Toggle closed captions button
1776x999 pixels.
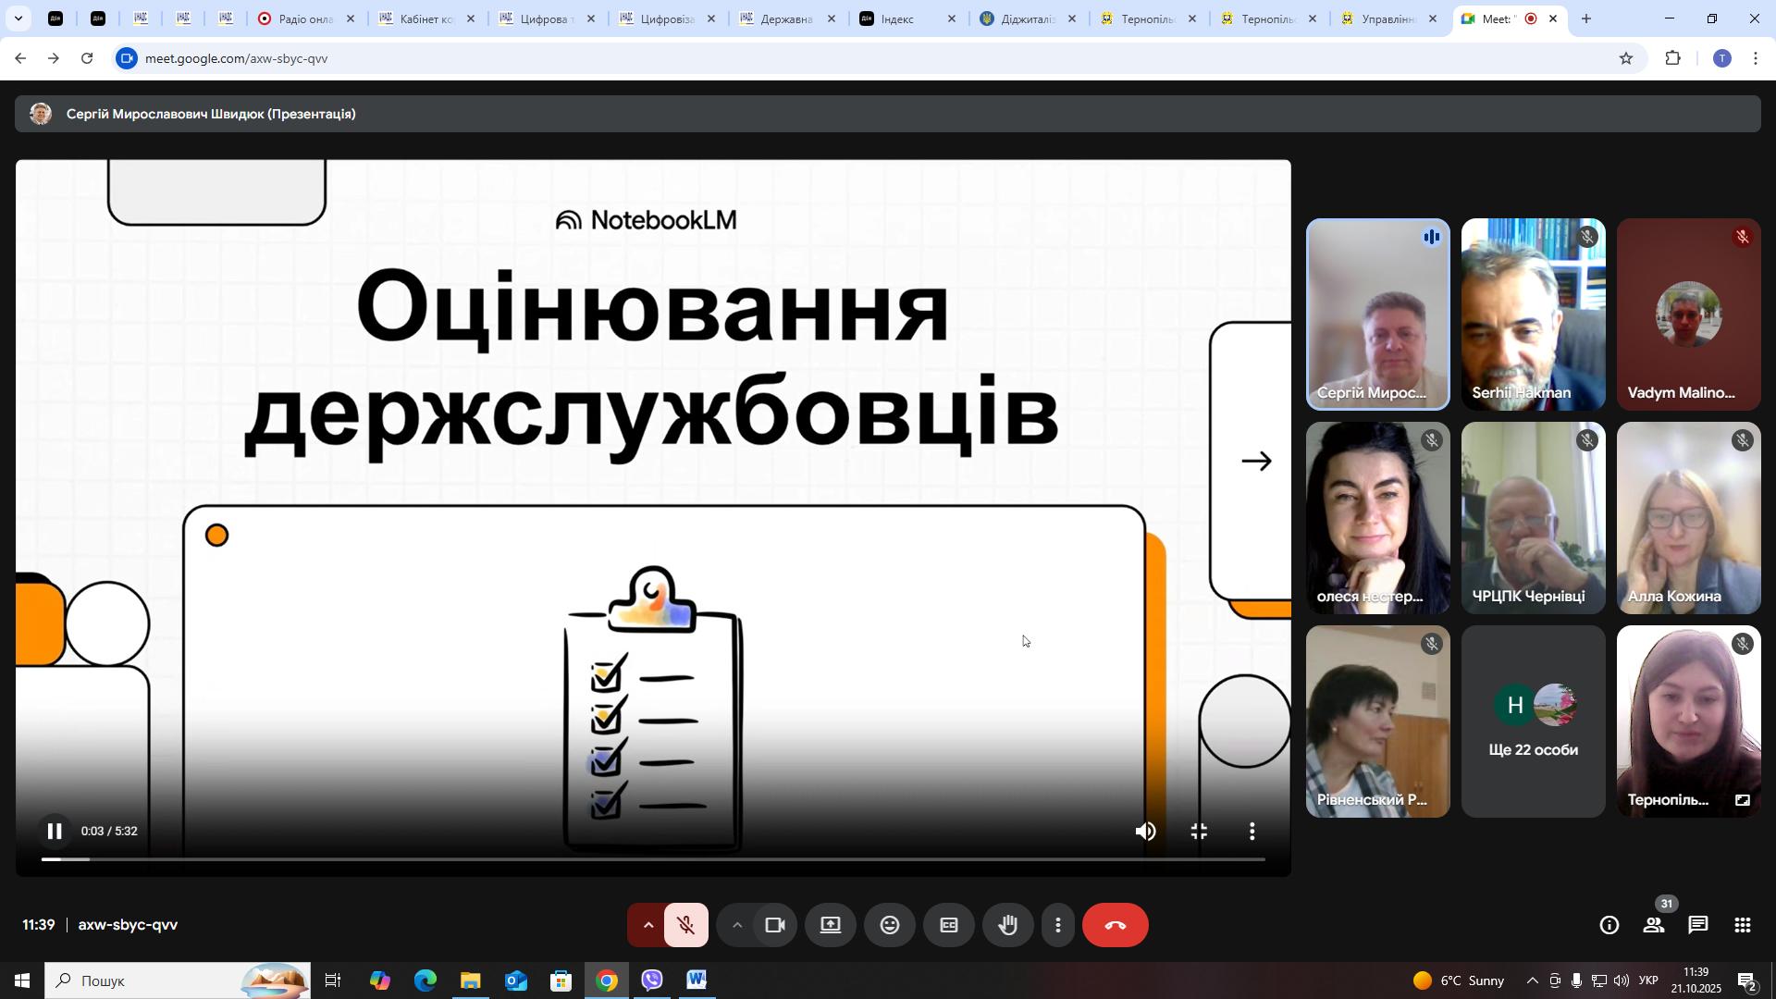click(x=948, y=926)
